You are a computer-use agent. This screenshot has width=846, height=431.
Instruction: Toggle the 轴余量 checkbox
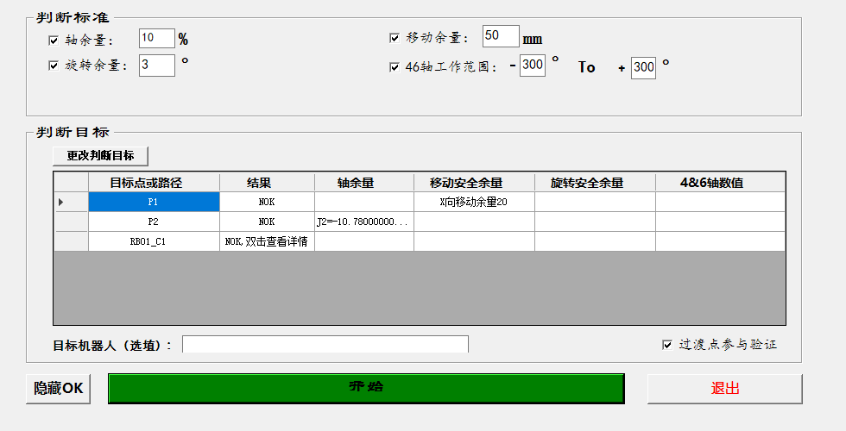[x=54, y=40]
